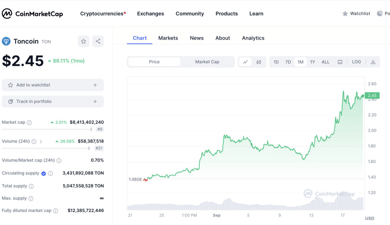
Task: Toggle chart to Market Cap view
Action: [207, 62]
